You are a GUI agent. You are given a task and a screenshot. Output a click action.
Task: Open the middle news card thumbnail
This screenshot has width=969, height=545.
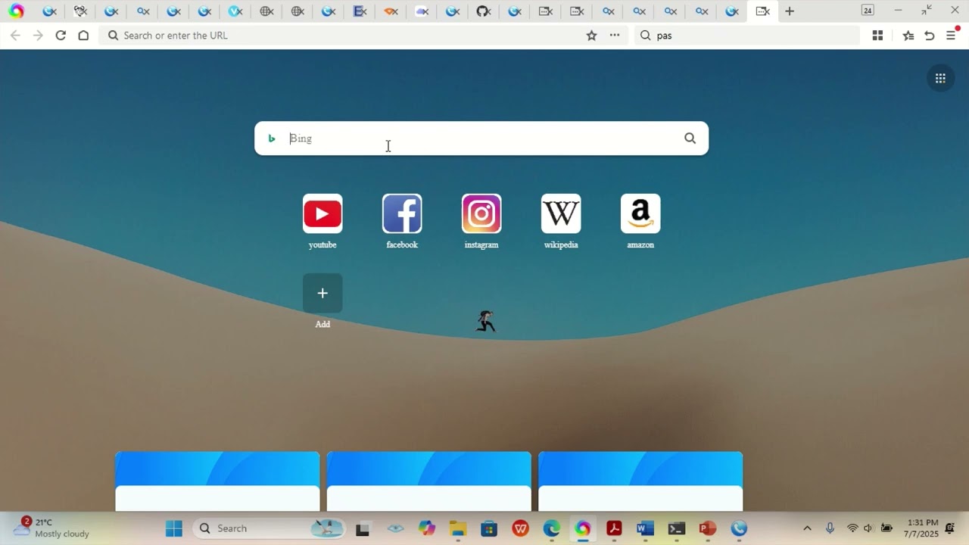429,481
